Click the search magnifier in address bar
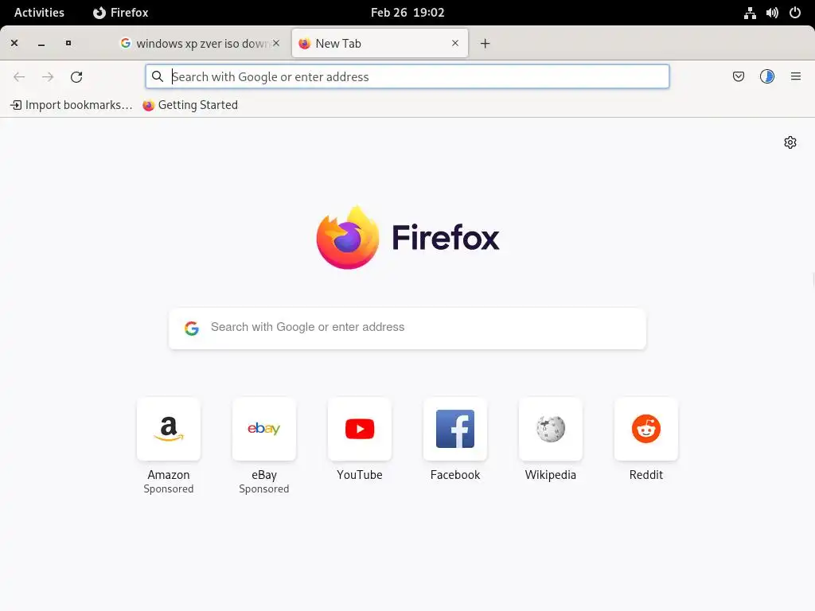 tap(157, 77)
